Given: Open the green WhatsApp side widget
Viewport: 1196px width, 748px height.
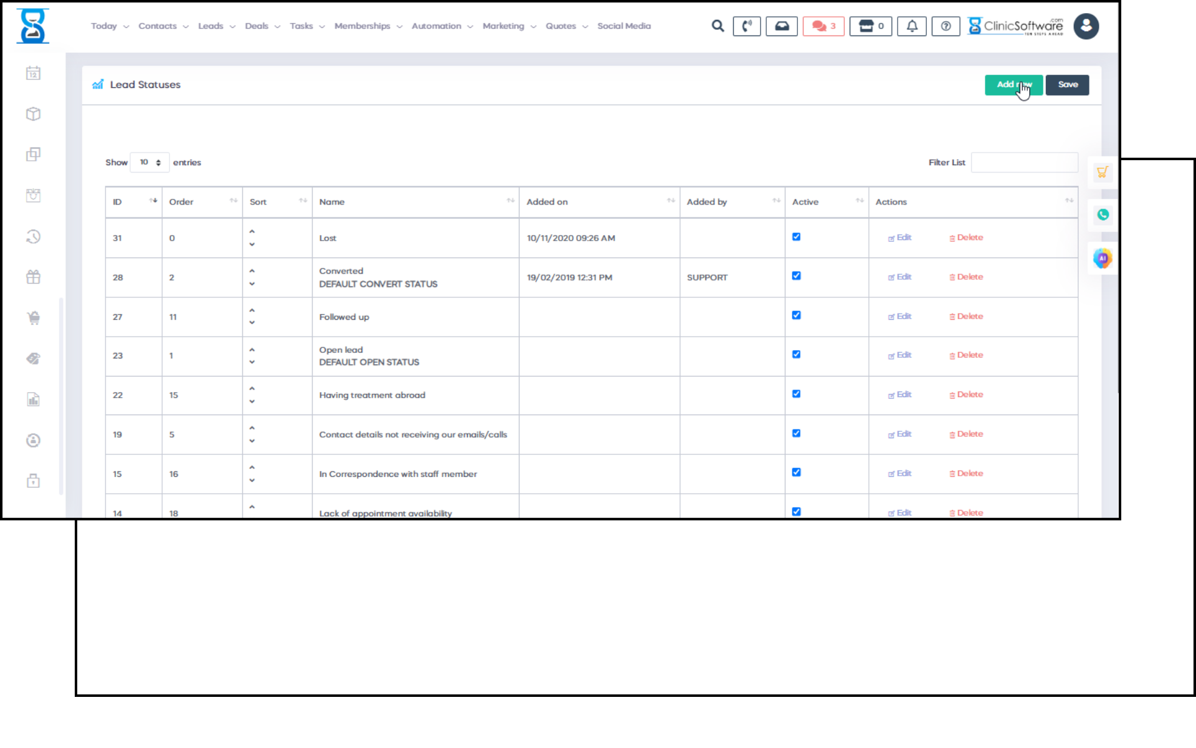Looking at the screenshot, I should click(x=1103, y=215).
